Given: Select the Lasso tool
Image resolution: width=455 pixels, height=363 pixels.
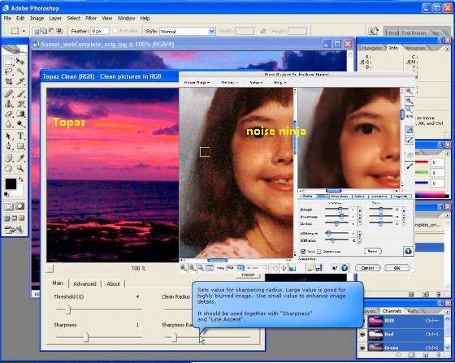Looking at the screenshot, I should [x=9, y=71].
